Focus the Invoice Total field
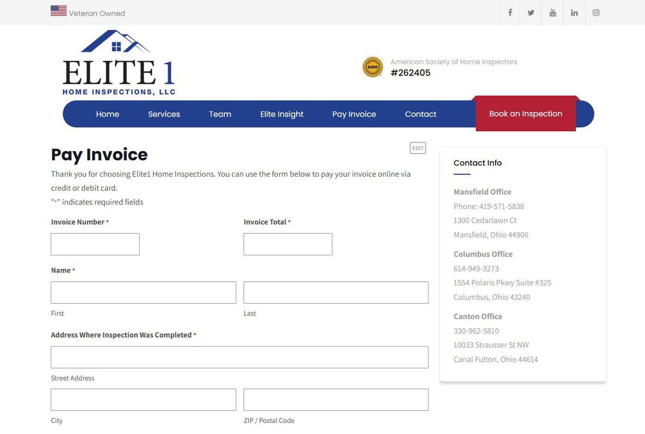Viewport: 645px width, 434px height. tap(288, 244)
